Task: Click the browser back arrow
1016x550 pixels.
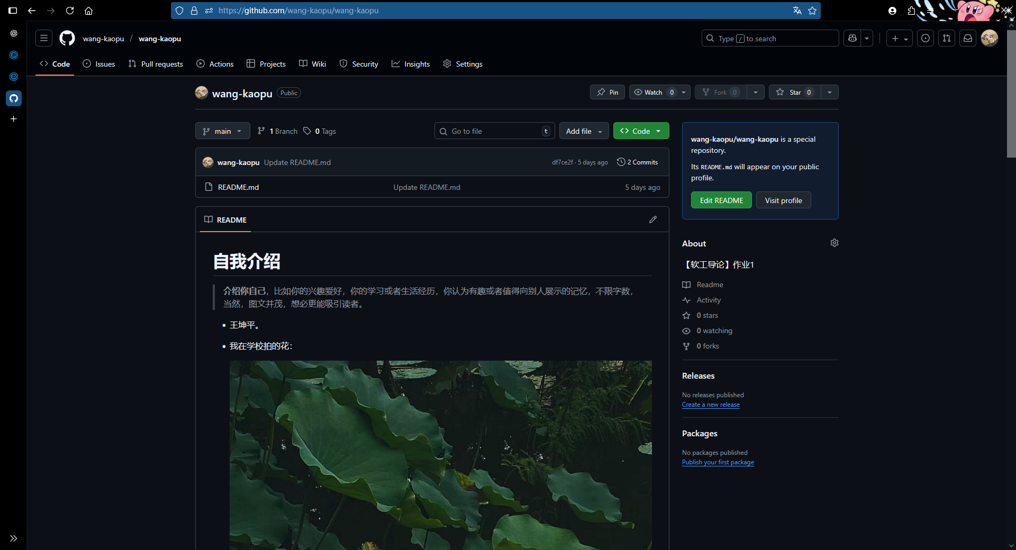Action: tap(32, 11)
